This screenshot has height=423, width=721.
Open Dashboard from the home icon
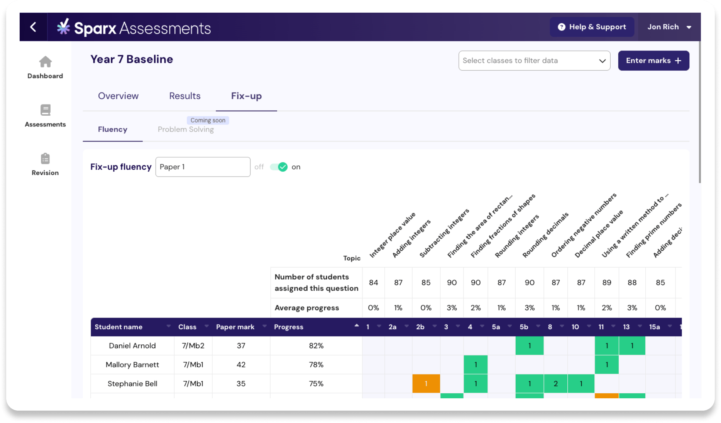[x=45, y=62]
